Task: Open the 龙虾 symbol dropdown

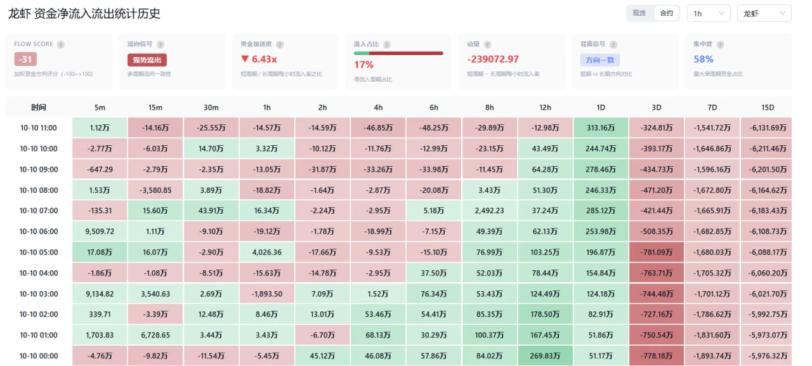Action: point(764,13)
